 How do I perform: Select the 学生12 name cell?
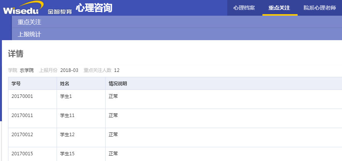point(81,137)
